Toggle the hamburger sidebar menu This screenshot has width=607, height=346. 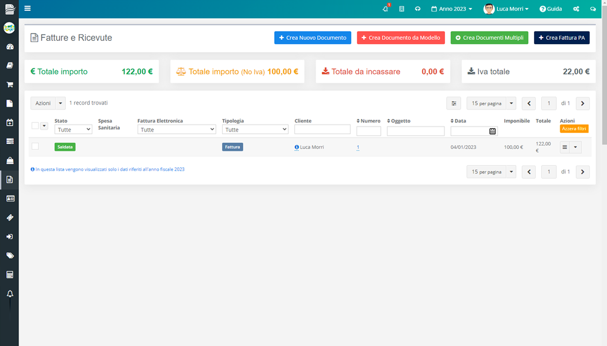[x=27, y=8]
